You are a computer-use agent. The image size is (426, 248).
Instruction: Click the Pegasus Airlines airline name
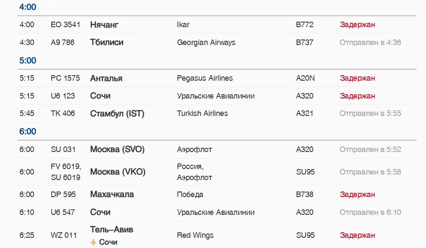[x=204, y=78]
